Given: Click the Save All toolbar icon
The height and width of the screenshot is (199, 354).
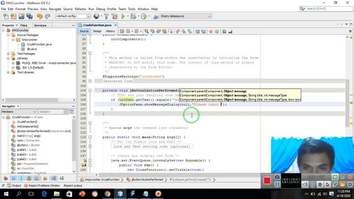Looking at the screenshot, I should [x=29, y=16].
